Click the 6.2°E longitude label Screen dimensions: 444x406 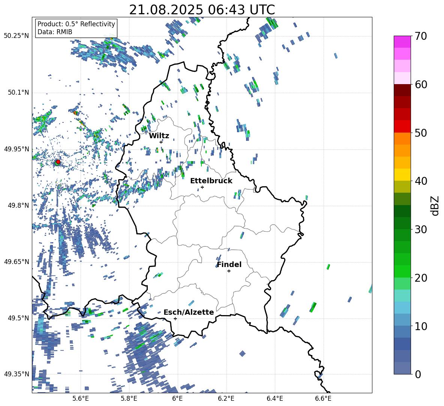(x=226, y=398)
